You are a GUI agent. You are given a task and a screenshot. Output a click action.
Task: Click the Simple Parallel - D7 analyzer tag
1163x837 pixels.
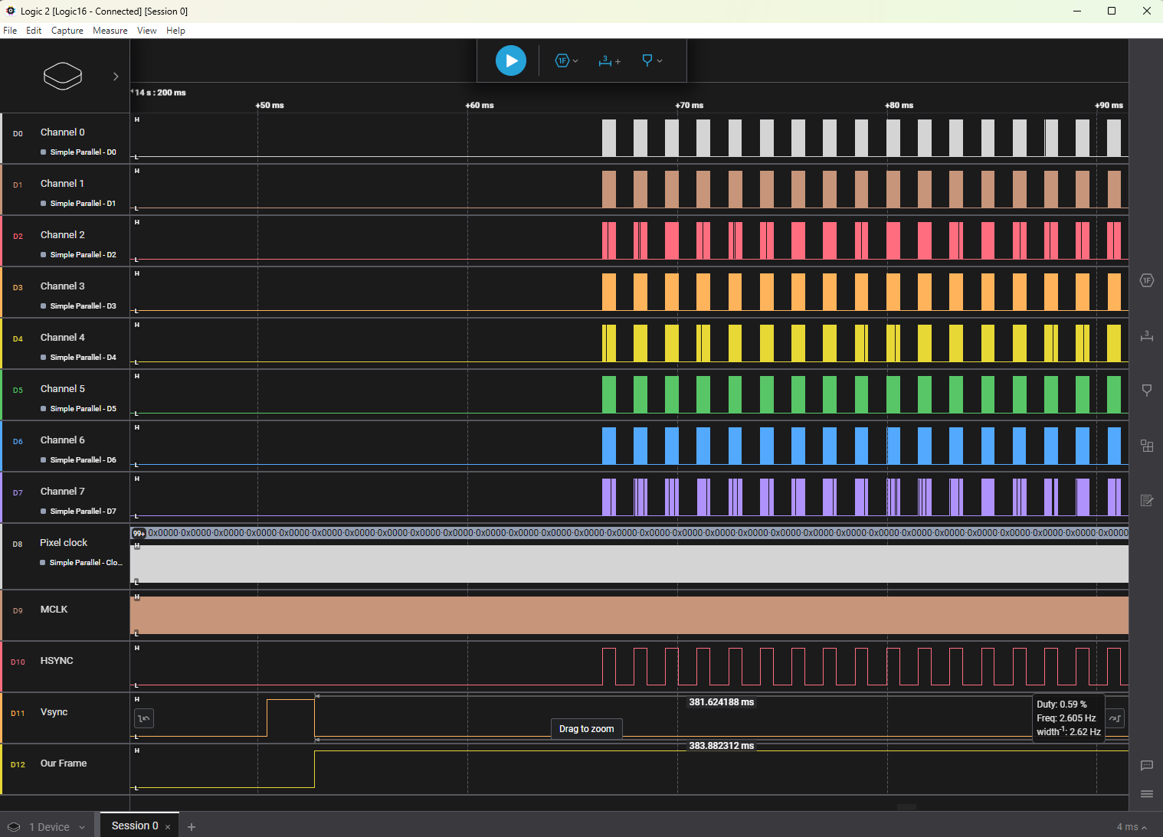(78, 512)
